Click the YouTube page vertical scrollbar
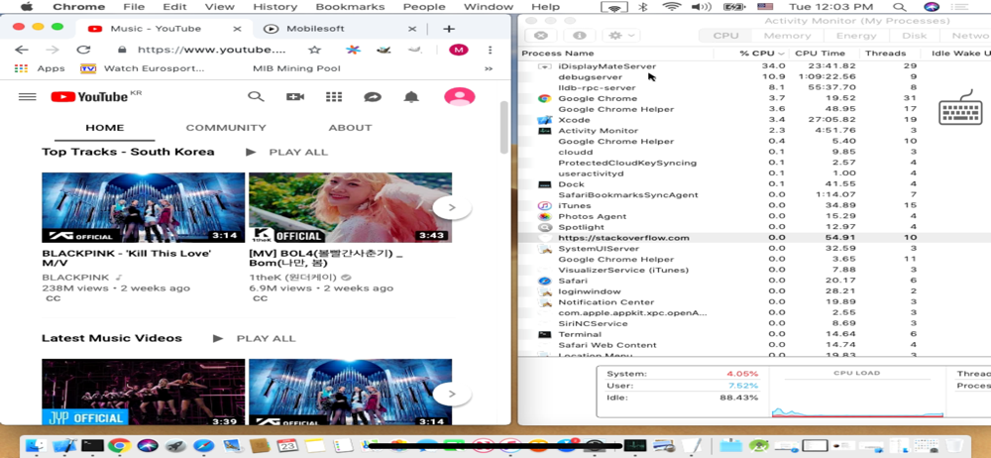This screenshot has height=458, width=991. coord(503,127)
